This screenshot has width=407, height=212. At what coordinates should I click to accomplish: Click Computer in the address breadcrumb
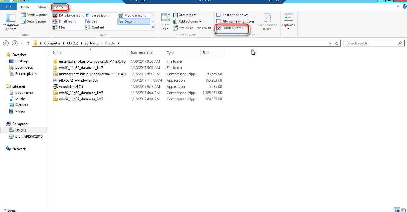pyautogui.click(x=52, y=43)
